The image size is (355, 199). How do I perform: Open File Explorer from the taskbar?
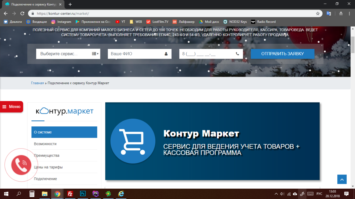[44, 194]
